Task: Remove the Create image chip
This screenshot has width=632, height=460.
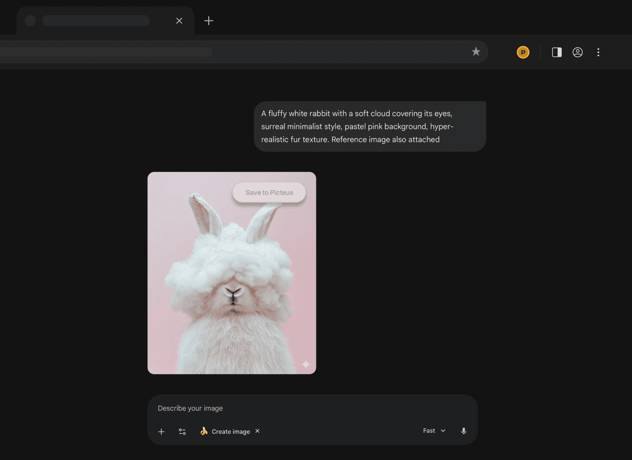Action: pyautogui.click(x=258, y=431)
